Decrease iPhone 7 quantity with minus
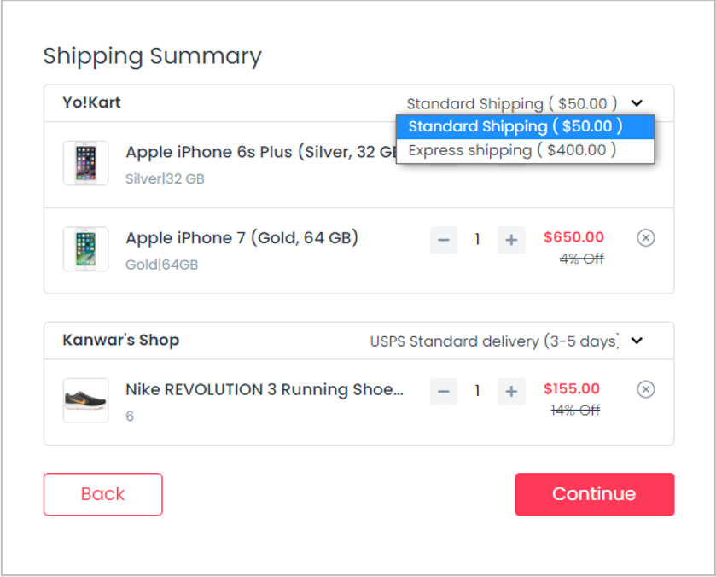 444,240
